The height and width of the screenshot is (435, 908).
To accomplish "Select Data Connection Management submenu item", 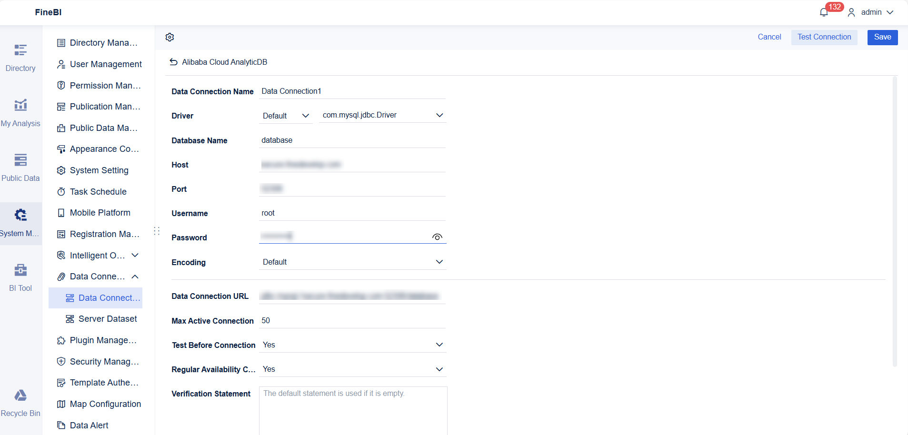I will (x=95, y=298).
